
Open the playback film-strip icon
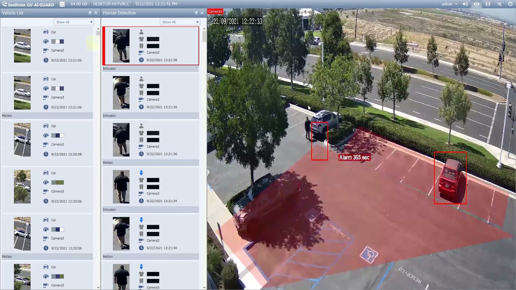pyautogui.click(x=488, y=4)
